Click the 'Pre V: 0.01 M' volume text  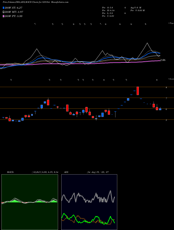point(137,10)
